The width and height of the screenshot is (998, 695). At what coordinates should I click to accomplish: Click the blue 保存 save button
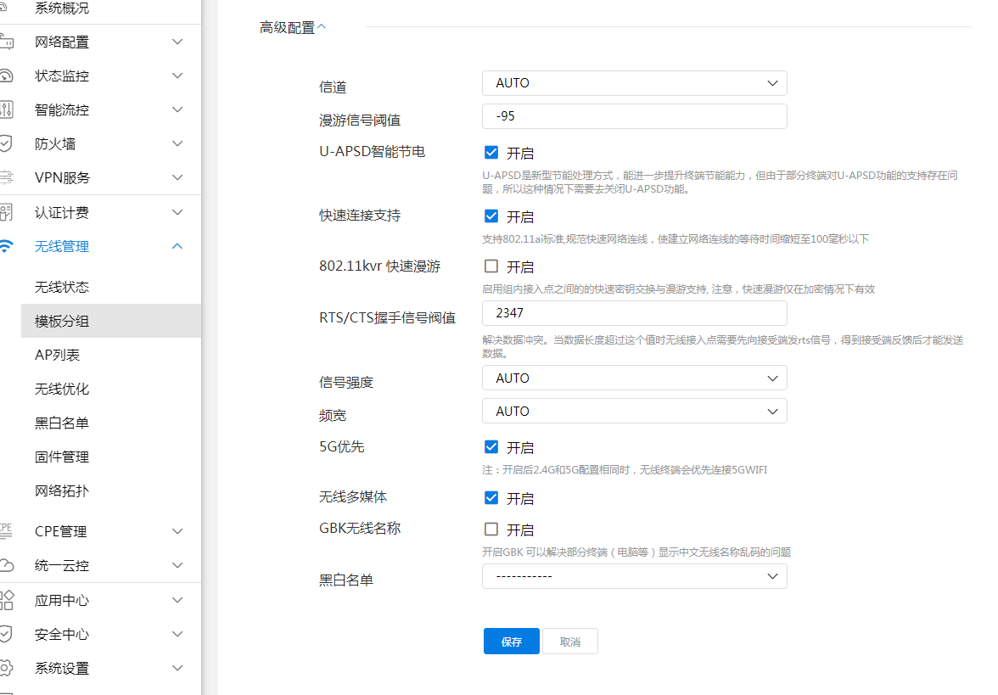[511, 642]
